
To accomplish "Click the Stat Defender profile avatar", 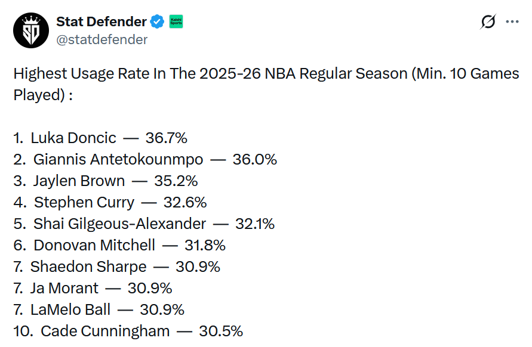I will coord(30,30).
